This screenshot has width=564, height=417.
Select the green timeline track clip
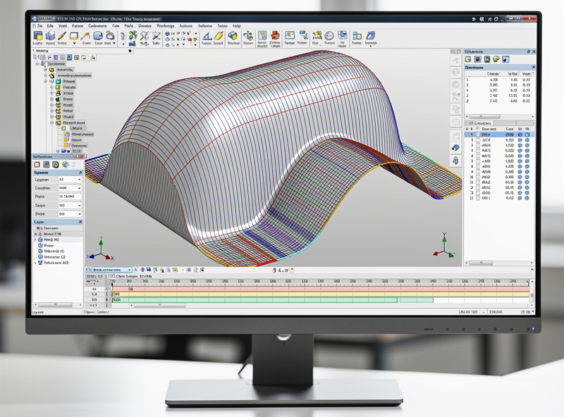point(255,299)
